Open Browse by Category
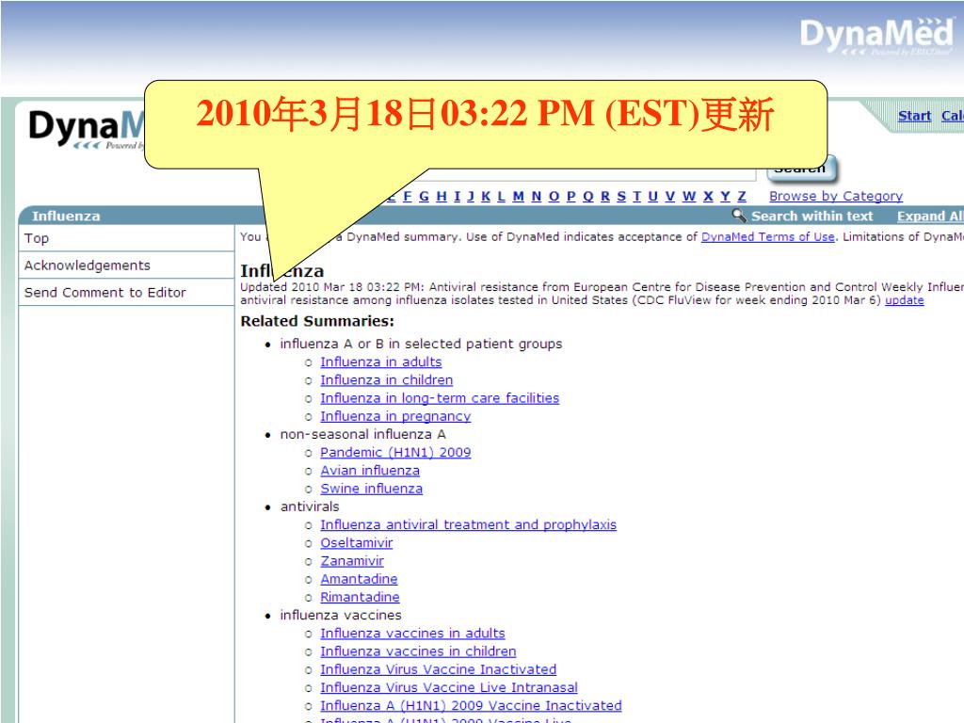 [836, 196]
